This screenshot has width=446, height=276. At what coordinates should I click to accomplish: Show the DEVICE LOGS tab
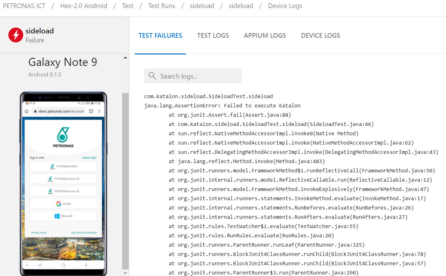[x=320, y=36]
